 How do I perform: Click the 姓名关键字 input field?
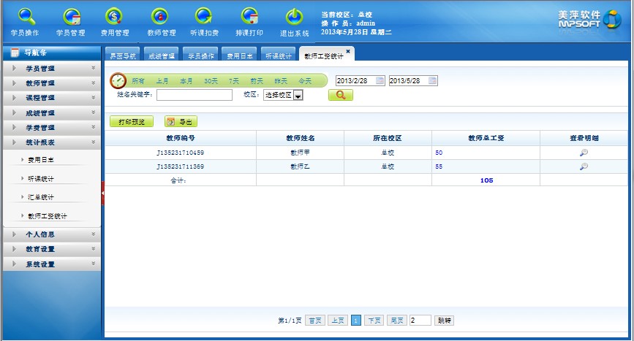point(194,95)
